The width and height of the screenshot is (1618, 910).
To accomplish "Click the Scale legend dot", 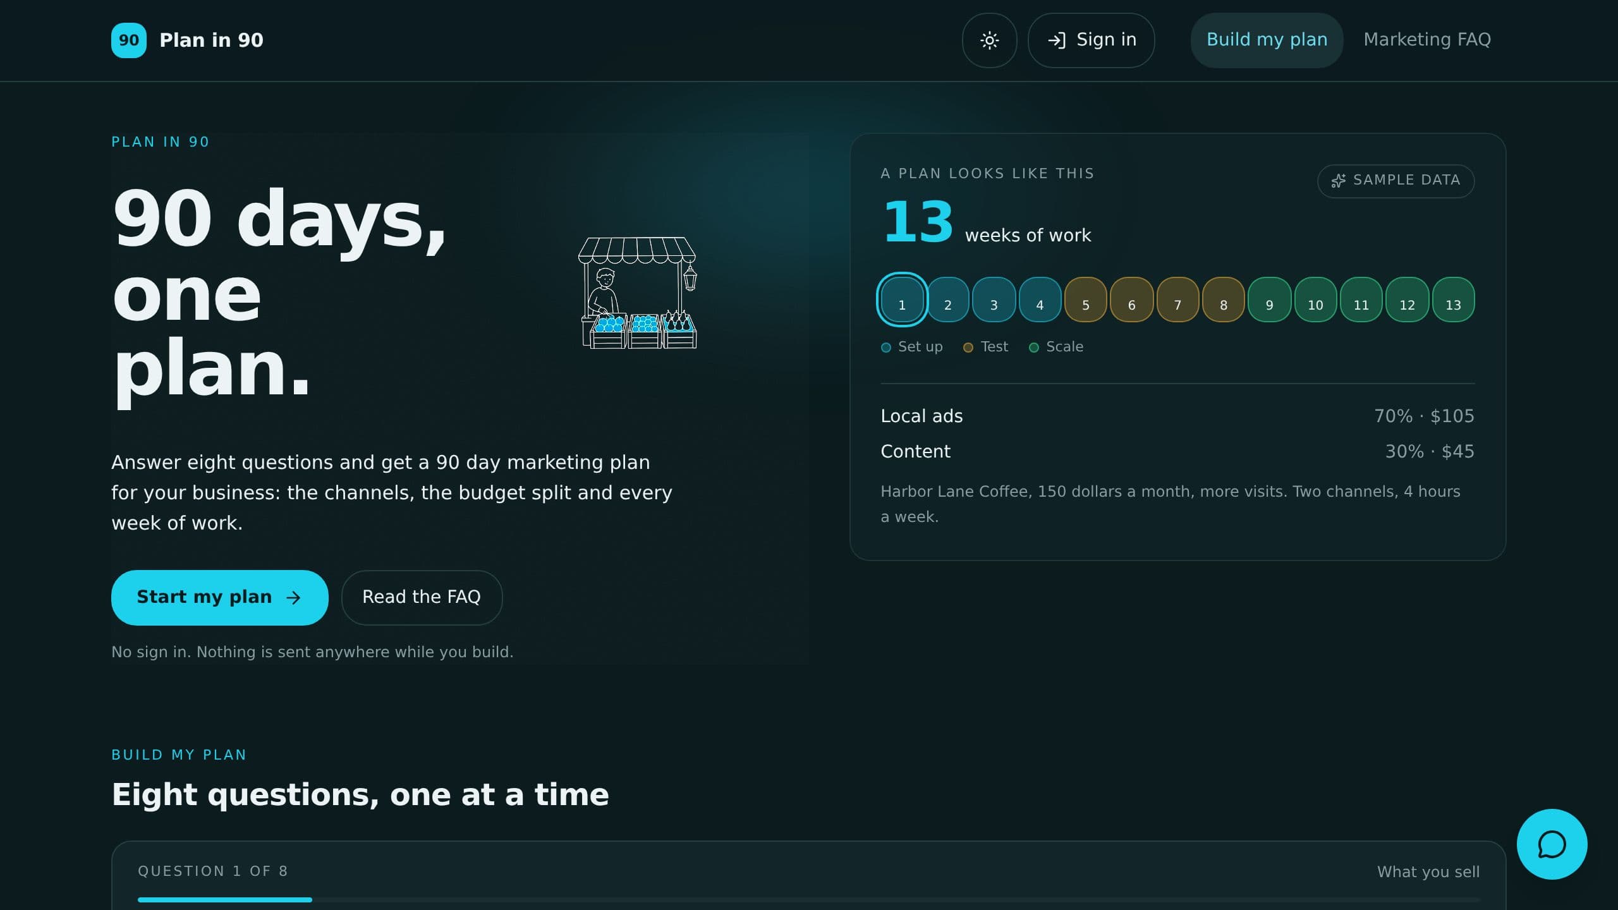I will coord(1034,348).
